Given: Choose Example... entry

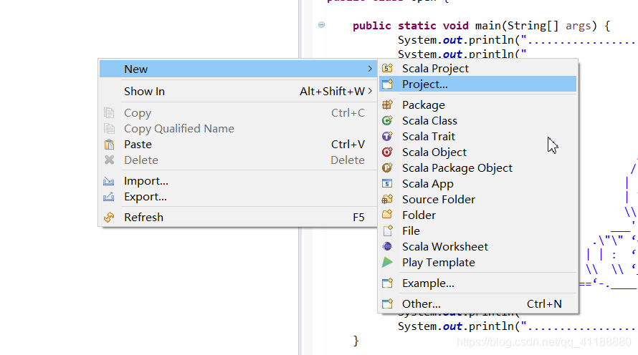Looking at the screenshot, I should point(477,283).
